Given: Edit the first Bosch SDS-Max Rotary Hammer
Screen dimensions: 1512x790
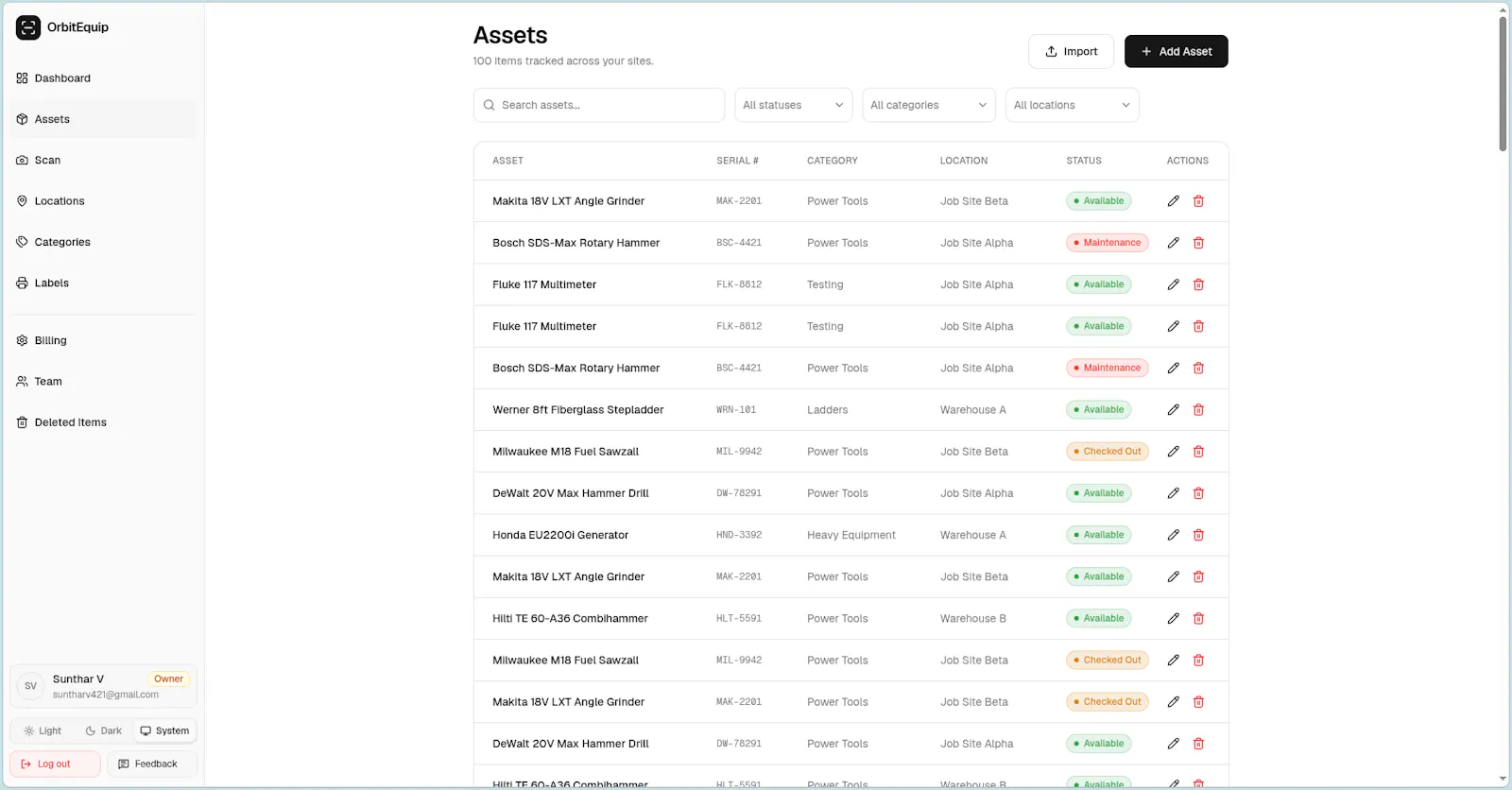Looking at the screenshot, I should click(1173, 243).
